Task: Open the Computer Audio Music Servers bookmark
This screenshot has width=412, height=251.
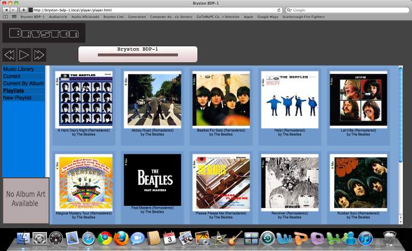Action: pos(171,17)
